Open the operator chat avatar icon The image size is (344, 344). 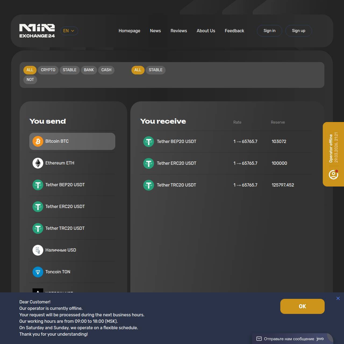[334, 175]
